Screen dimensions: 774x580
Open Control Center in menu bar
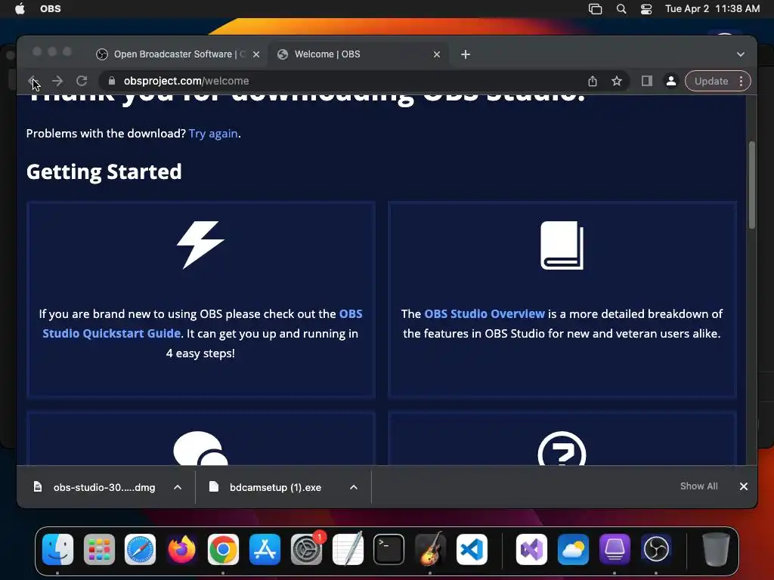(x=646, y=9)
